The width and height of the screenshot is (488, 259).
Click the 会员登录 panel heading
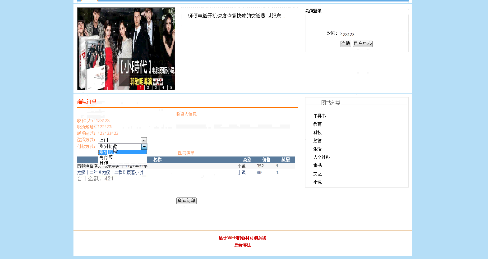[313, 11]
